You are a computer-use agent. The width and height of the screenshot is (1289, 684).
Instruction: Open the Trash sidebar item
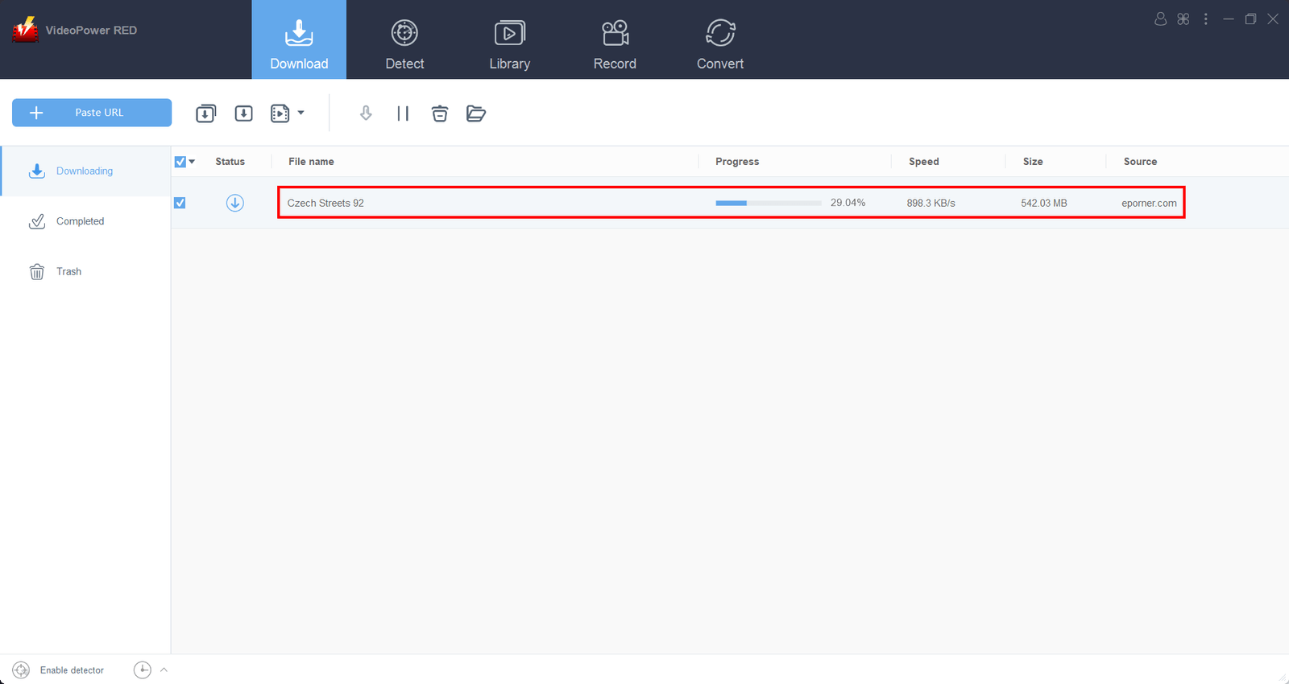tap(85, 271)
